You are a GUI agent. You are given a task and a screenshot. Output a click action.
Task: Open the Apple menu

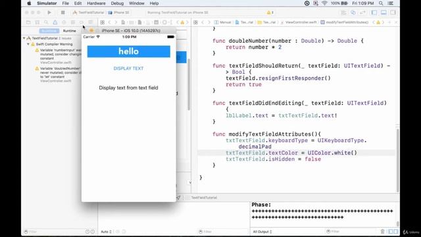tap(29, 3)
